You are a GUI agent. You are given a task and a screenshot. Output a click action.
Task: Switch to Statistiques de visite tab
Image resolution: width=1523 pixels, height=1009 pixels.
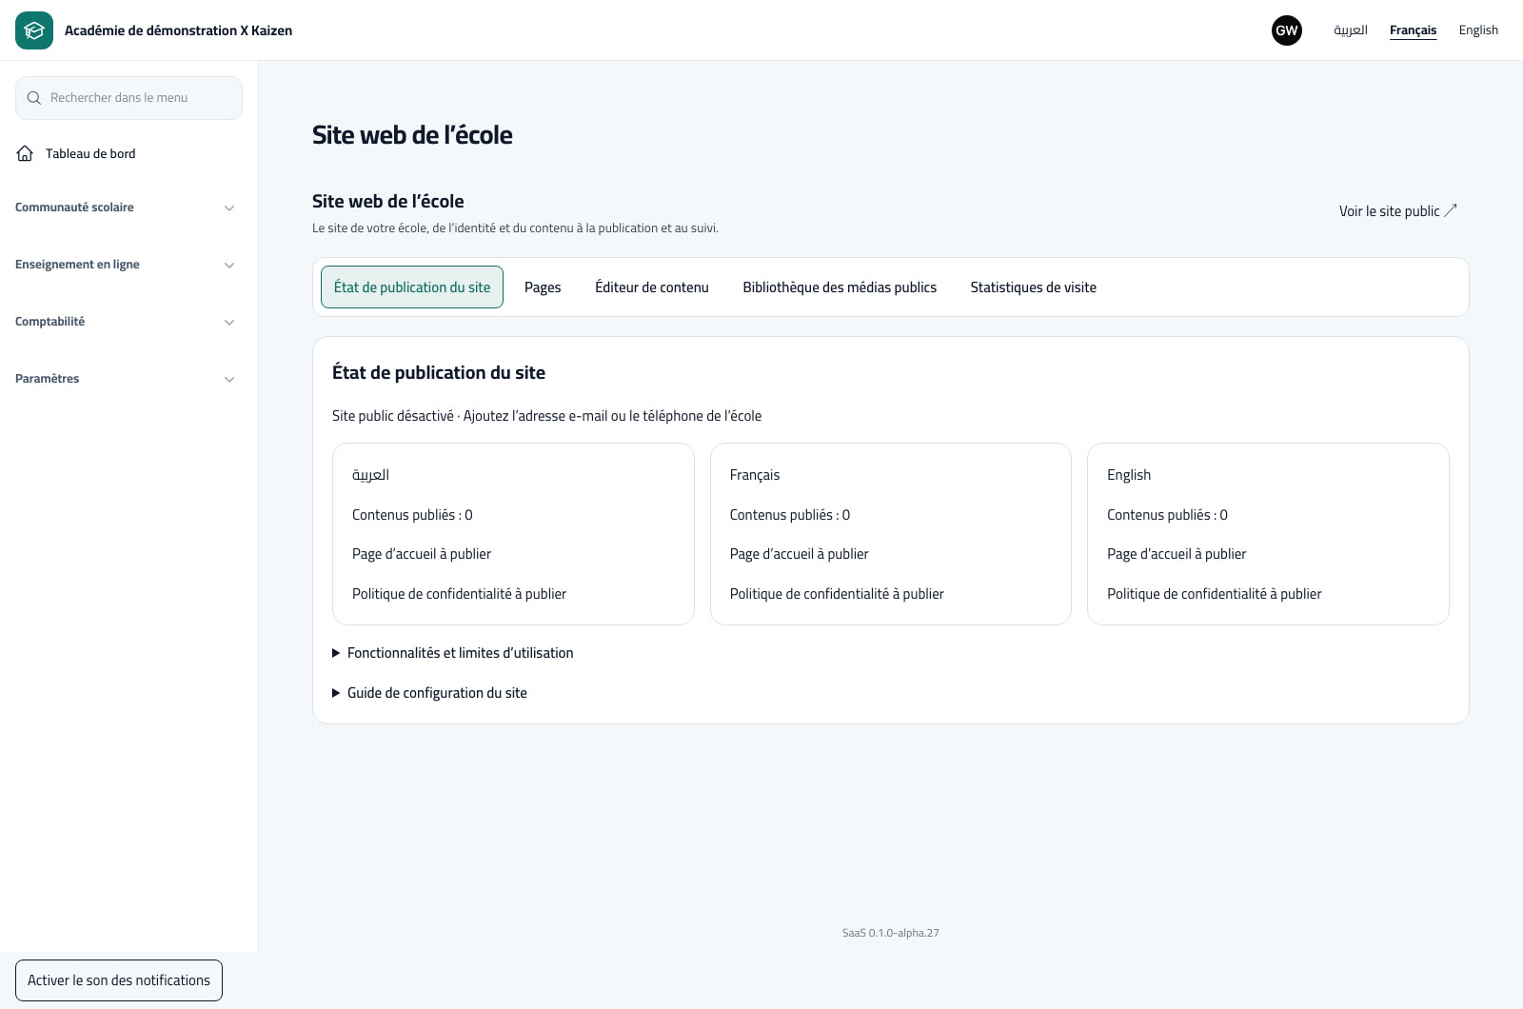[x=1034, y=287]
